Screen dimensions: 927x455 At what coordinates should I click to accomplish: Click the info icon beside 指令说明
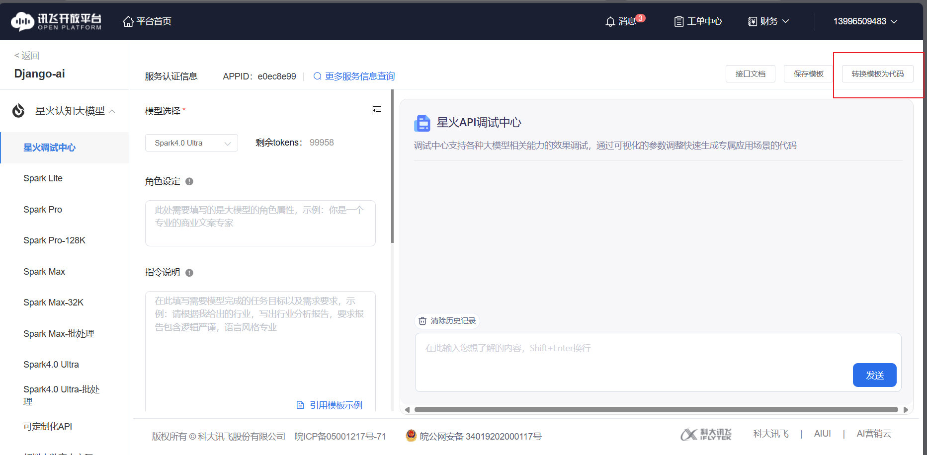pyautogui.click(x=189, y=273)
